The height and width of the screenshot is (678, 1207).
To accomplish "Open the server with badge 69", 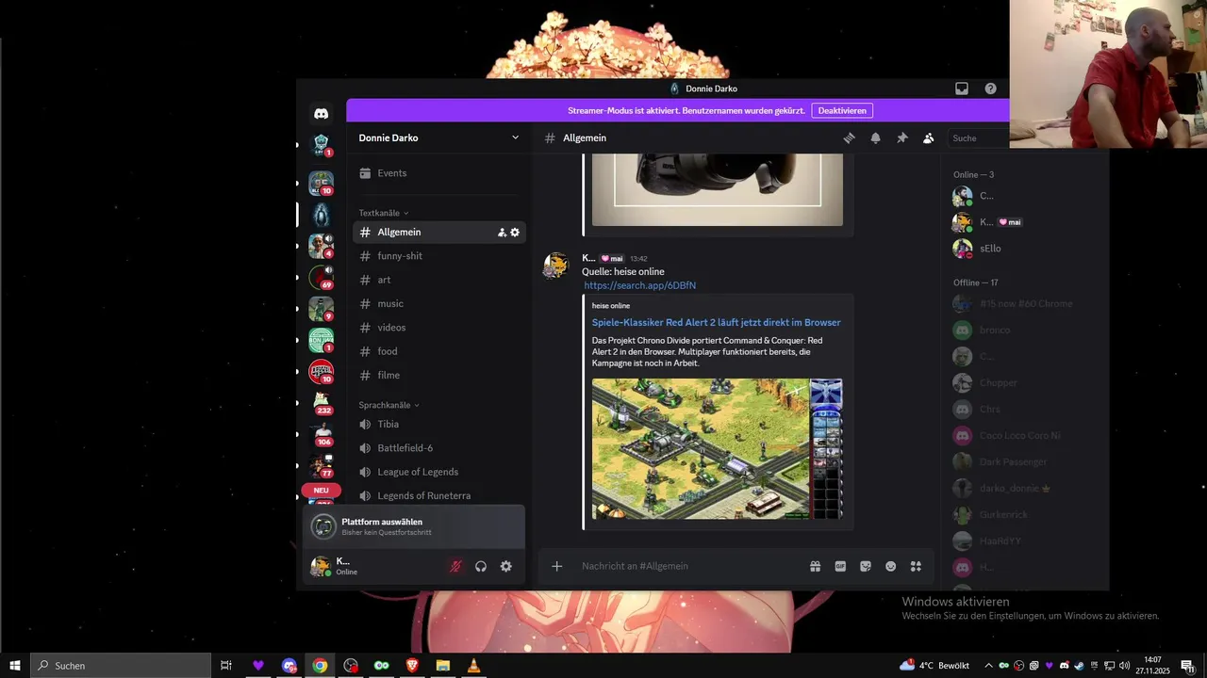I will coord(321,277).
